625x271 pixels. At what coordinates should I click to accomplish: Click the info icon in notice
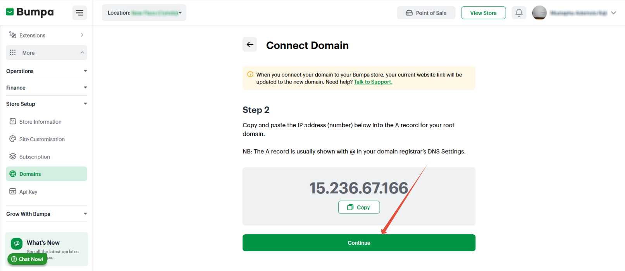(250, 74)
